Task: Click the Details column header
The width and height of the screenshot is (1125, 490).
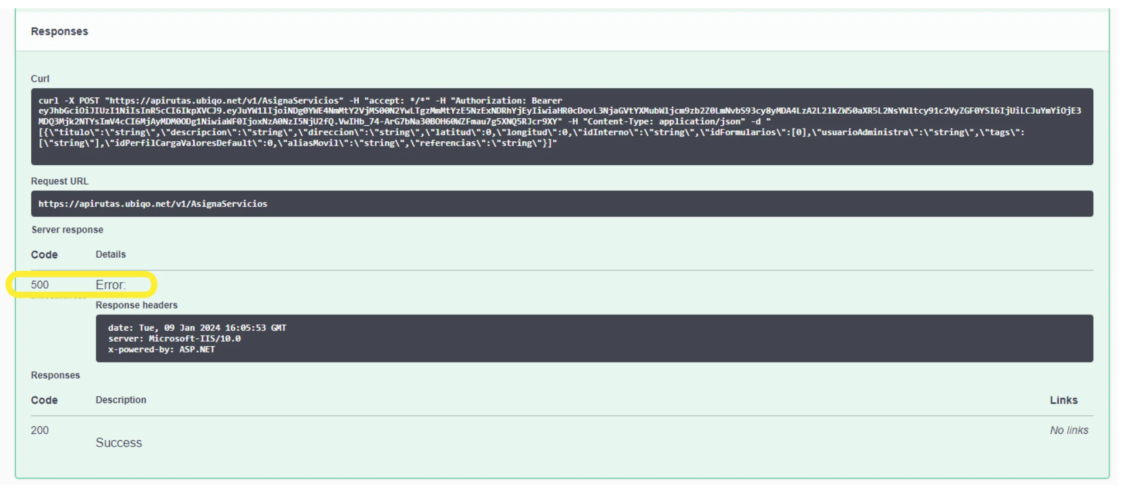Action: (x=111, y=254)
